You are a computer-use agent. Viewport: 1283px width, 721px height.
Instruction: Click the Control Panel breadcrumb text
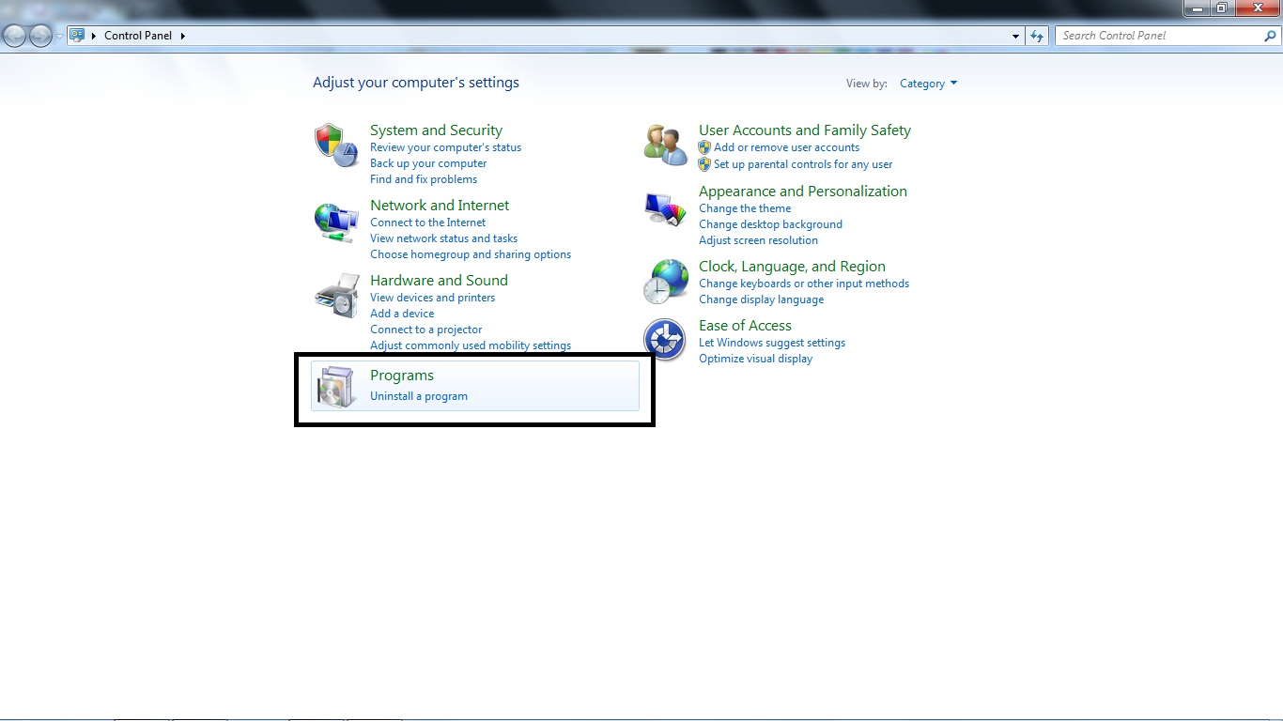pos(138,36)
